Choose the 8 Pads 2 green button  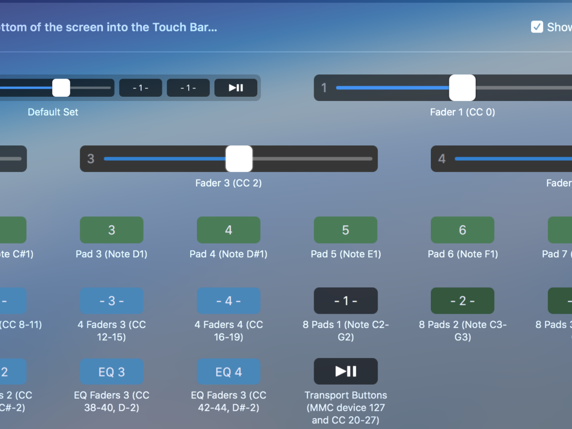pos(462,301)
